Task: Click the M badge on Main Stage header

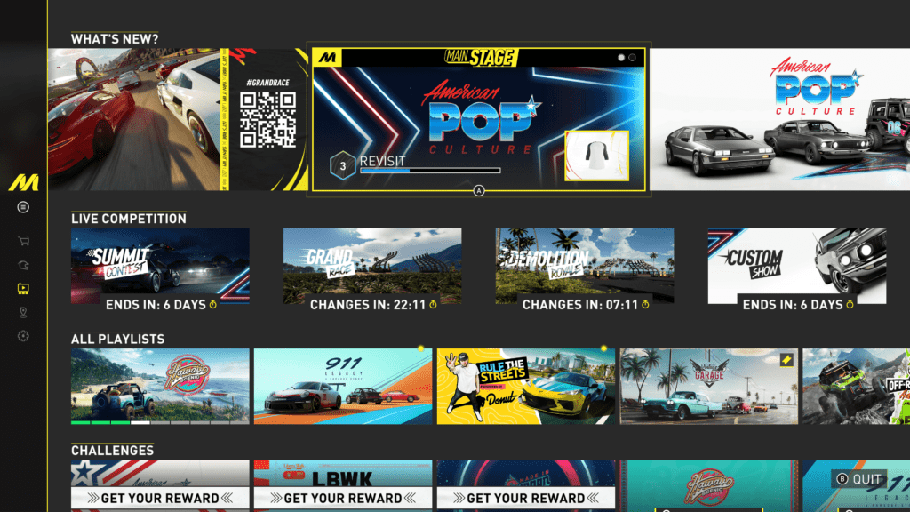Action: [x=327, y=58]
